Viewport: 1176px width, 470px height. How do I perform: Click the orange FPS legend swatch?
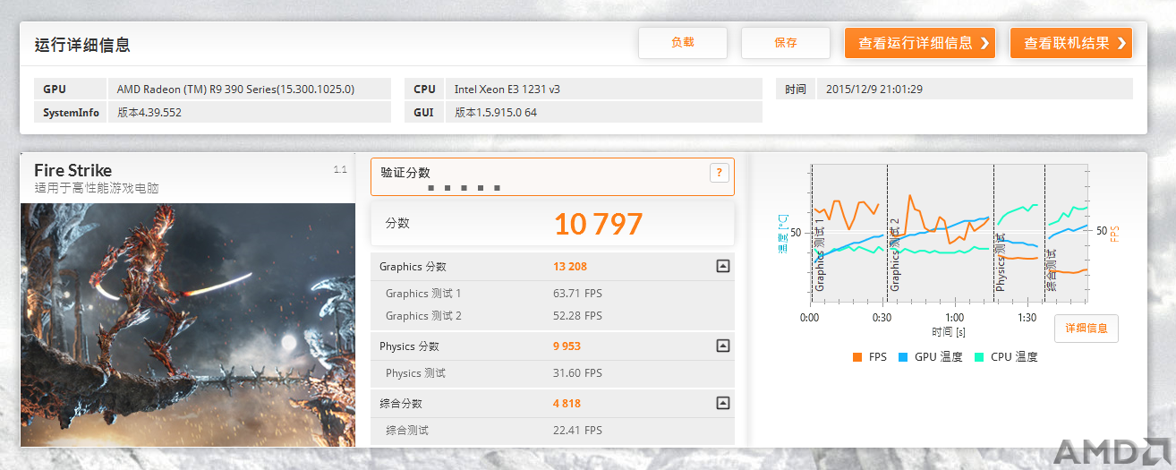coord(856,356)
